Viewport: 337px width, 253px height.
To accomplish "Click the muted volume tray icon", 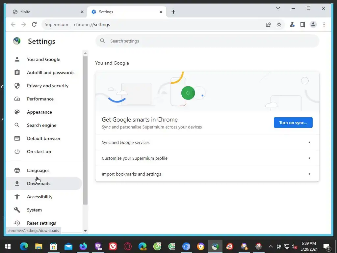I will 294,246.
